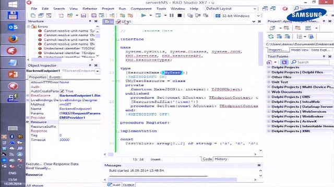334x187 pixels.
Task: Open PowerPoint from the Windows taskbar
Action: pos(13,74)
